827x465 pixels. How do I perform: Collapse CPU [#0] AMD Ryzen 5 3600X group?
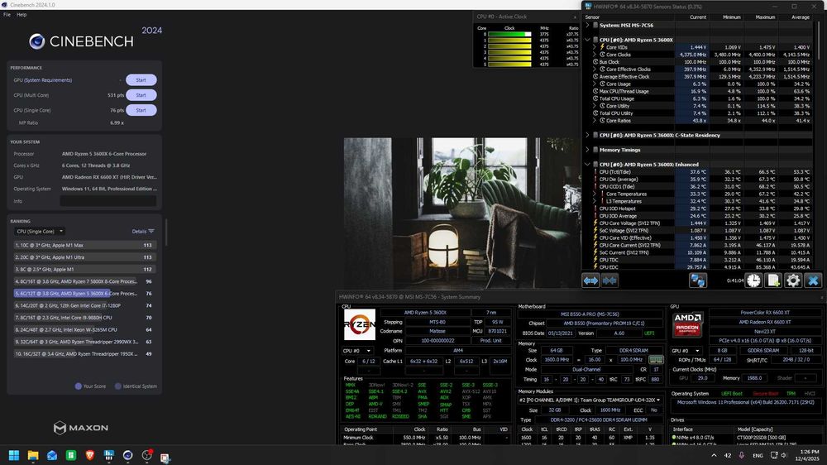pos(587,40)
